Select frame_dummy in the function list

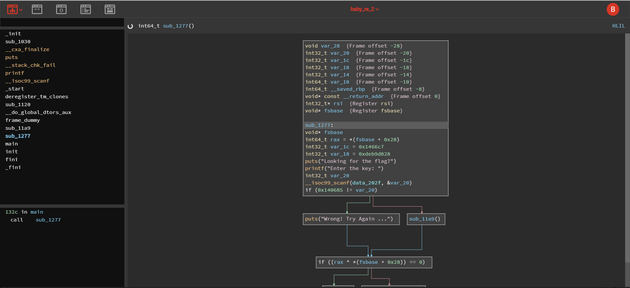(x=23, y=120)
